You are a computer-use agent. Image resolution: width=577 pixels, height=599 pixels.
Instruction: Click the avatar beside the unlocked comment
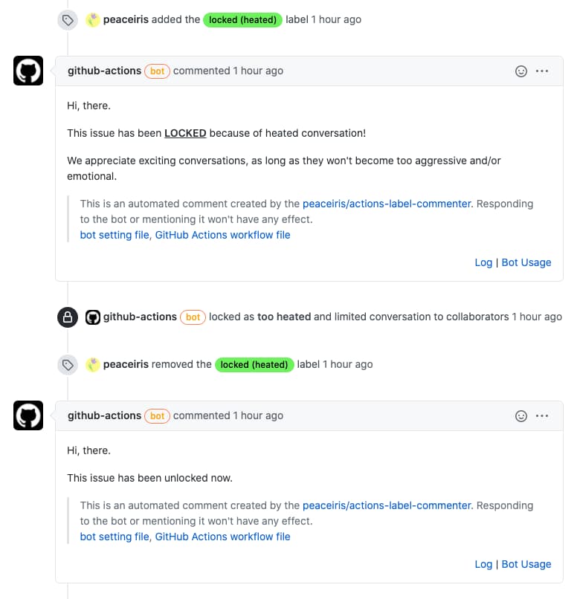pos(27,415)
